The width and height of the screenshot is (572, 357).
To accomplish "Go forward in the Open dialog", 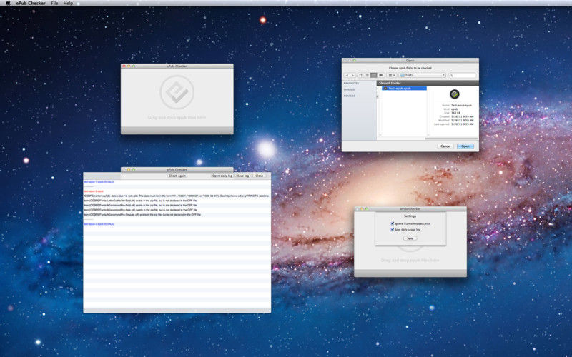I will pyautogui.click(x=352, y=75).
